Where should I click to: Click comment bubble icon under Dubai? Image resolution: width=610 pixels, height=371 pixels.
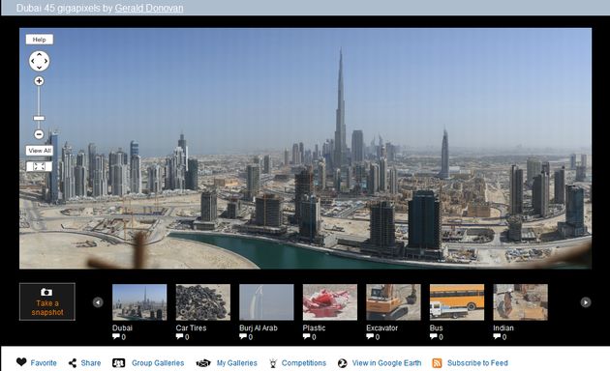tap(116, 336)
